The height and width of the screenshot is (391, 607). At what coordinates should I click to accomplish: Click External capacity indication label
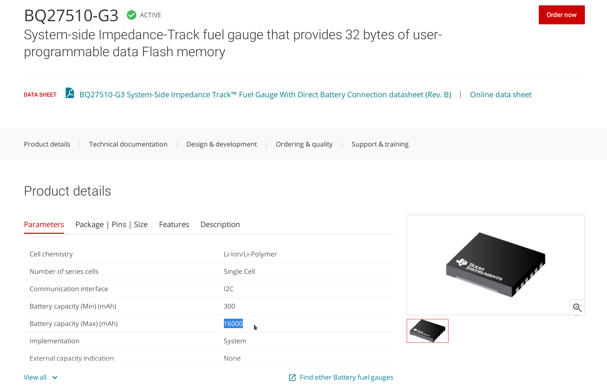72,358
